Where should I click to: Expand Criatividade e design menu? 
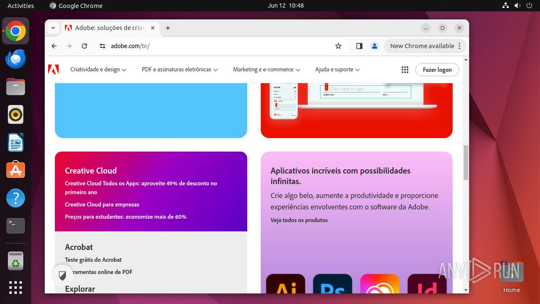98,70
